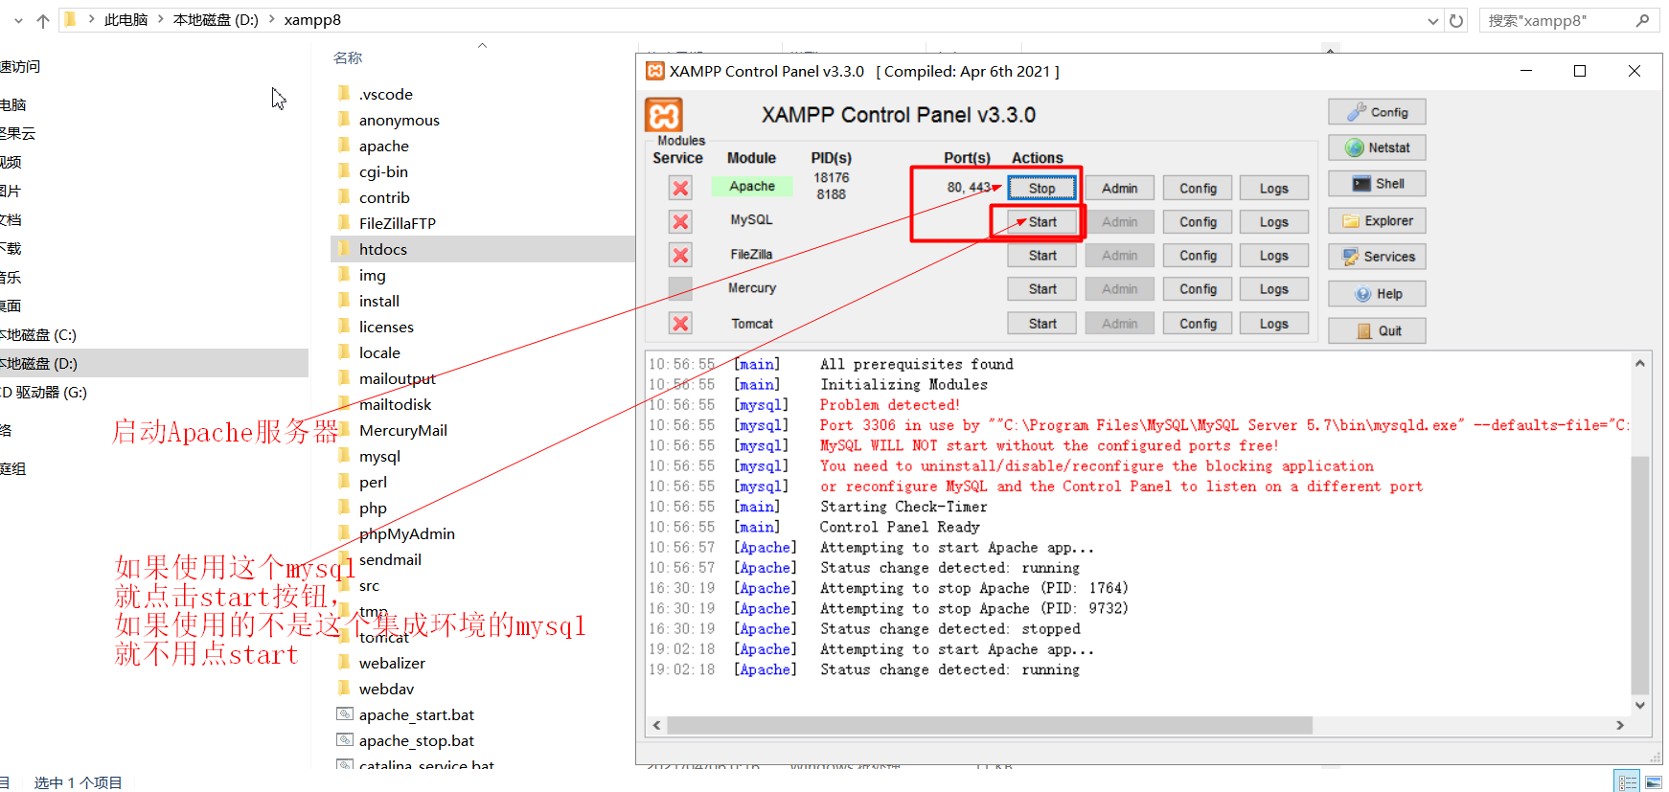Screen dimensions: 1669x792
Task: Open MySQL Logs menu
Action: (x=1273, y=222)
